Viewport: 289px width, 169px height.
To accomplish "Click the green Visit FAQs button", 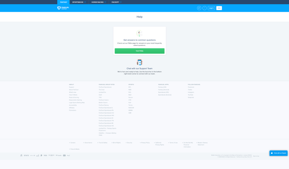I will click(139, 51).
